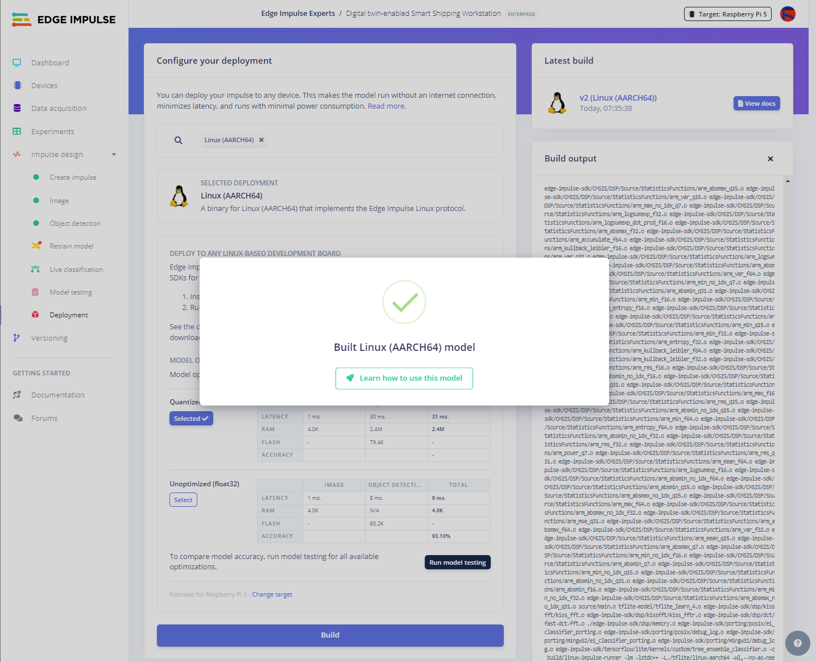Click the Build output scrollbar up arrow
The width and height of the screenshot is (816, 662).
coord(788,181)
